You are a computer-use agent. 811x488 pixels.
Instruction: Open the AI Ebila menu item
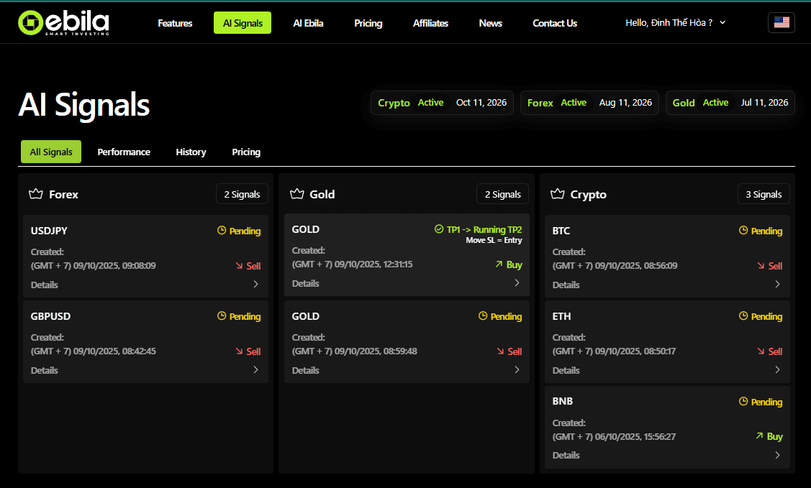(308, 23)
